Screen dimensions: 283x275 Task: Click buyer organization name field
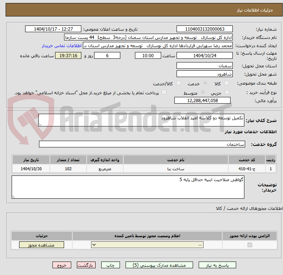(148, 37)
